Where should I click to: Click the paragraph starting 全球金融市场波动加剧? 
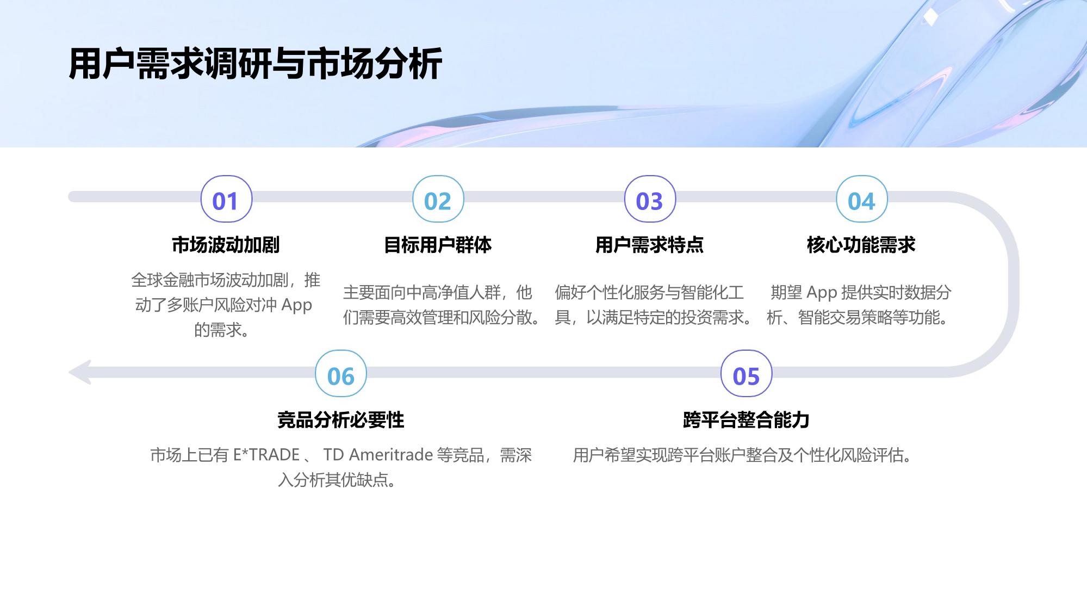226,305
